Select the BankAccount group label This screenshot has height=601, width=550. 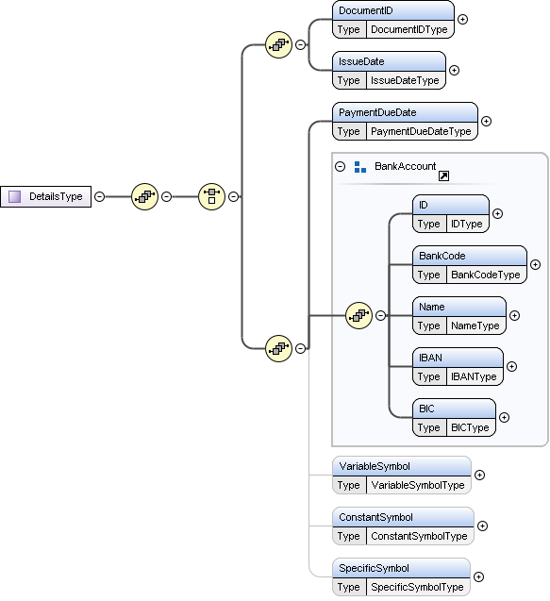405,166
